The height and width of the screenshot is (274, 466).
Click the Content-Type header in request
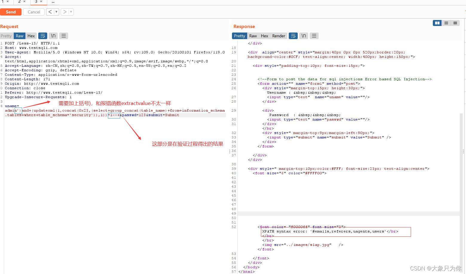pyautogui.click(x=61, y=75)
